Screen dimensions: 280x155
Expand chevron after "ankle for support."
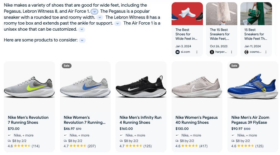point(118,23)
